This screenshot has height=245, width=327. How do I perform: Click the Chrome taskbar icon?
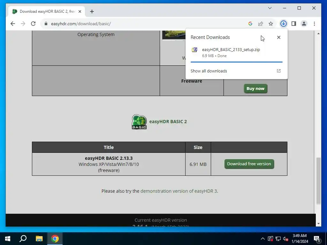pyautogui.click(x=55, y=239)
